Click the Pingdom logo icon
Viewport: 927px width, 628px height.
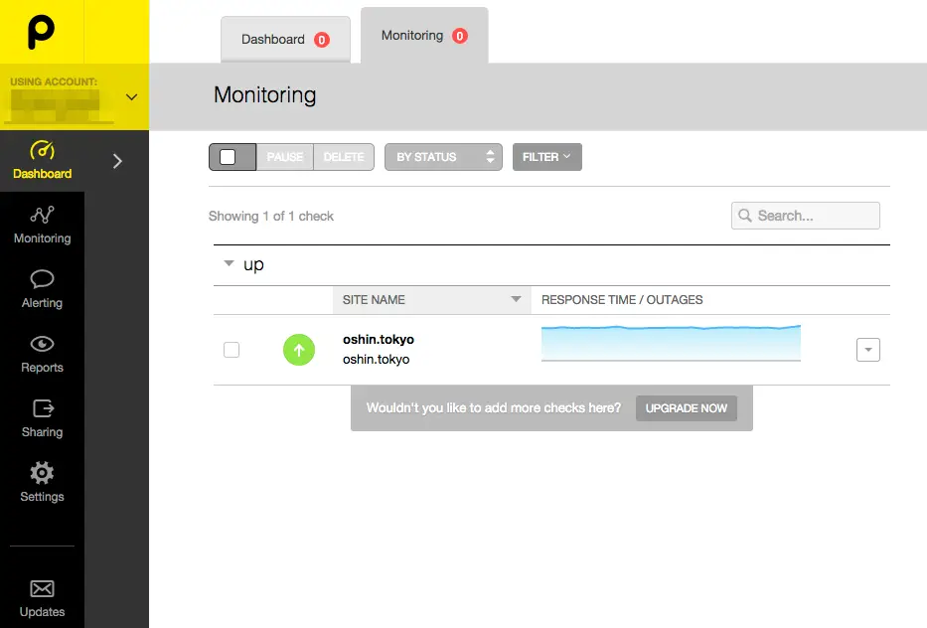point(41,31)
